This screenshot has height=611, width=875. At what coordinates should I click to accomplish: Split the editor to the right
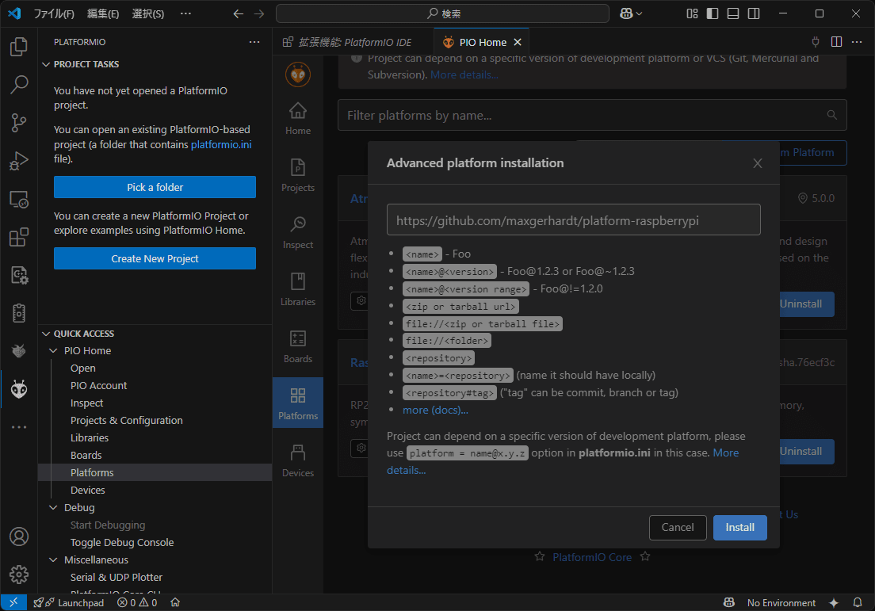tap(836, 42)
